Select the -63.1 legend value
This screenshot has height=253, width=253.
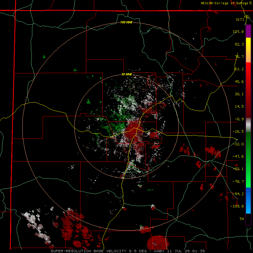[238, 169]
